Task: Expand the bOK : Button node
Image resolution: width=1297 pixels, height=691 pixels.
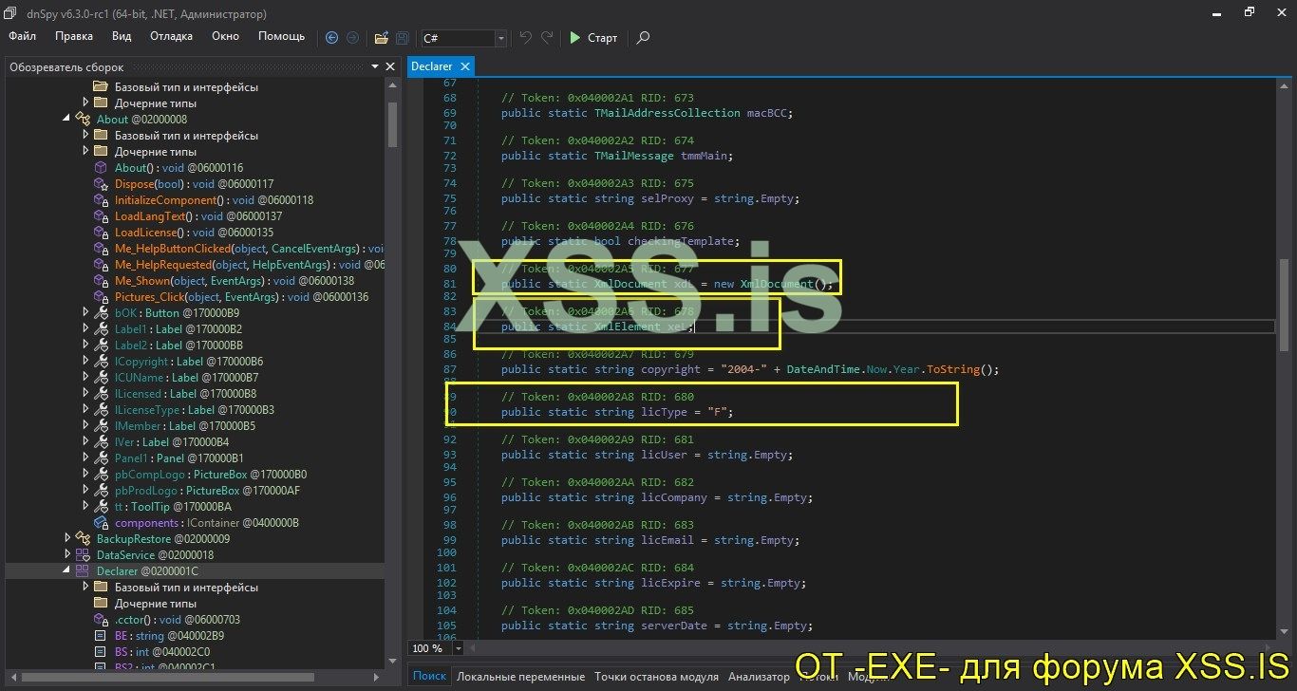Action: click(85, 312)
